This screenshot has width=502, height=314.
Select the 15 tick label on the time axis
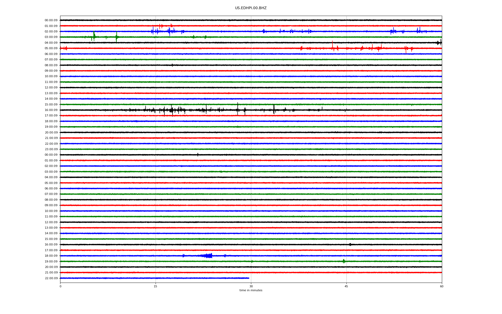(156, 286)
